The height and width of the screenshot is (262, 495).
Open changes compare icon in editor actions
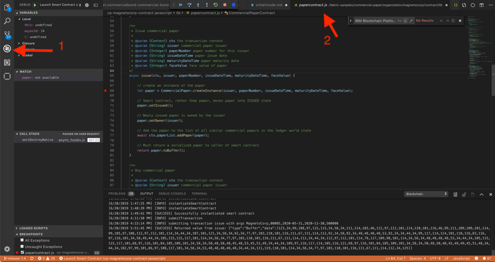464,5
